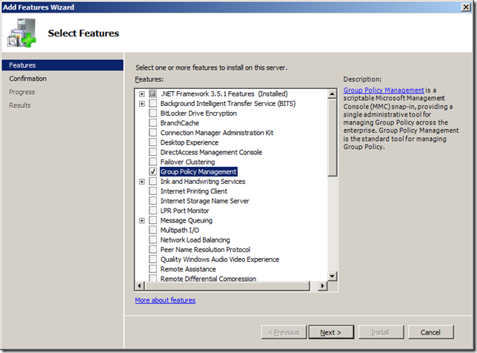Enable the BitLocker Drive Encryption checkbox
Viewport: 477px width, 353px height.
153,113
